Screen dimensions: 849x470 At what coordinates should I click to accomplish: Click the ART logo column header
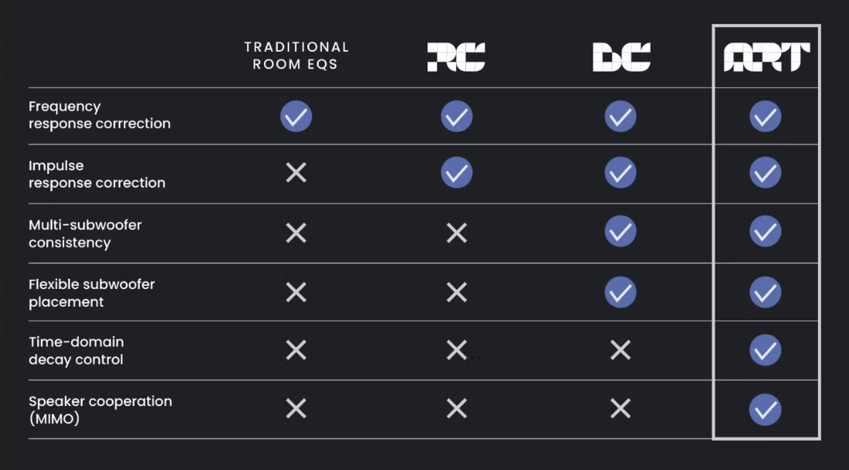pos(766,57)
